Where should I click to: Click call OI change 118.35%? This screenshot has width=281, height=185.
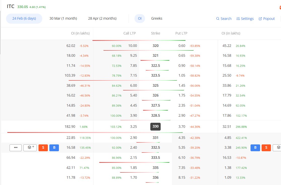[85, 138]
